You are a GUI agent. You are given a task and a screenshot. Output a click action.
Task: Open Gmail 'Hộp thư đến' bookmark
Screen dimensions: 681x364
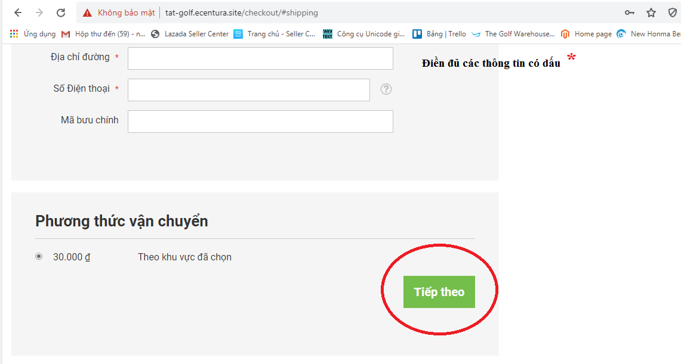click(103, 34)
